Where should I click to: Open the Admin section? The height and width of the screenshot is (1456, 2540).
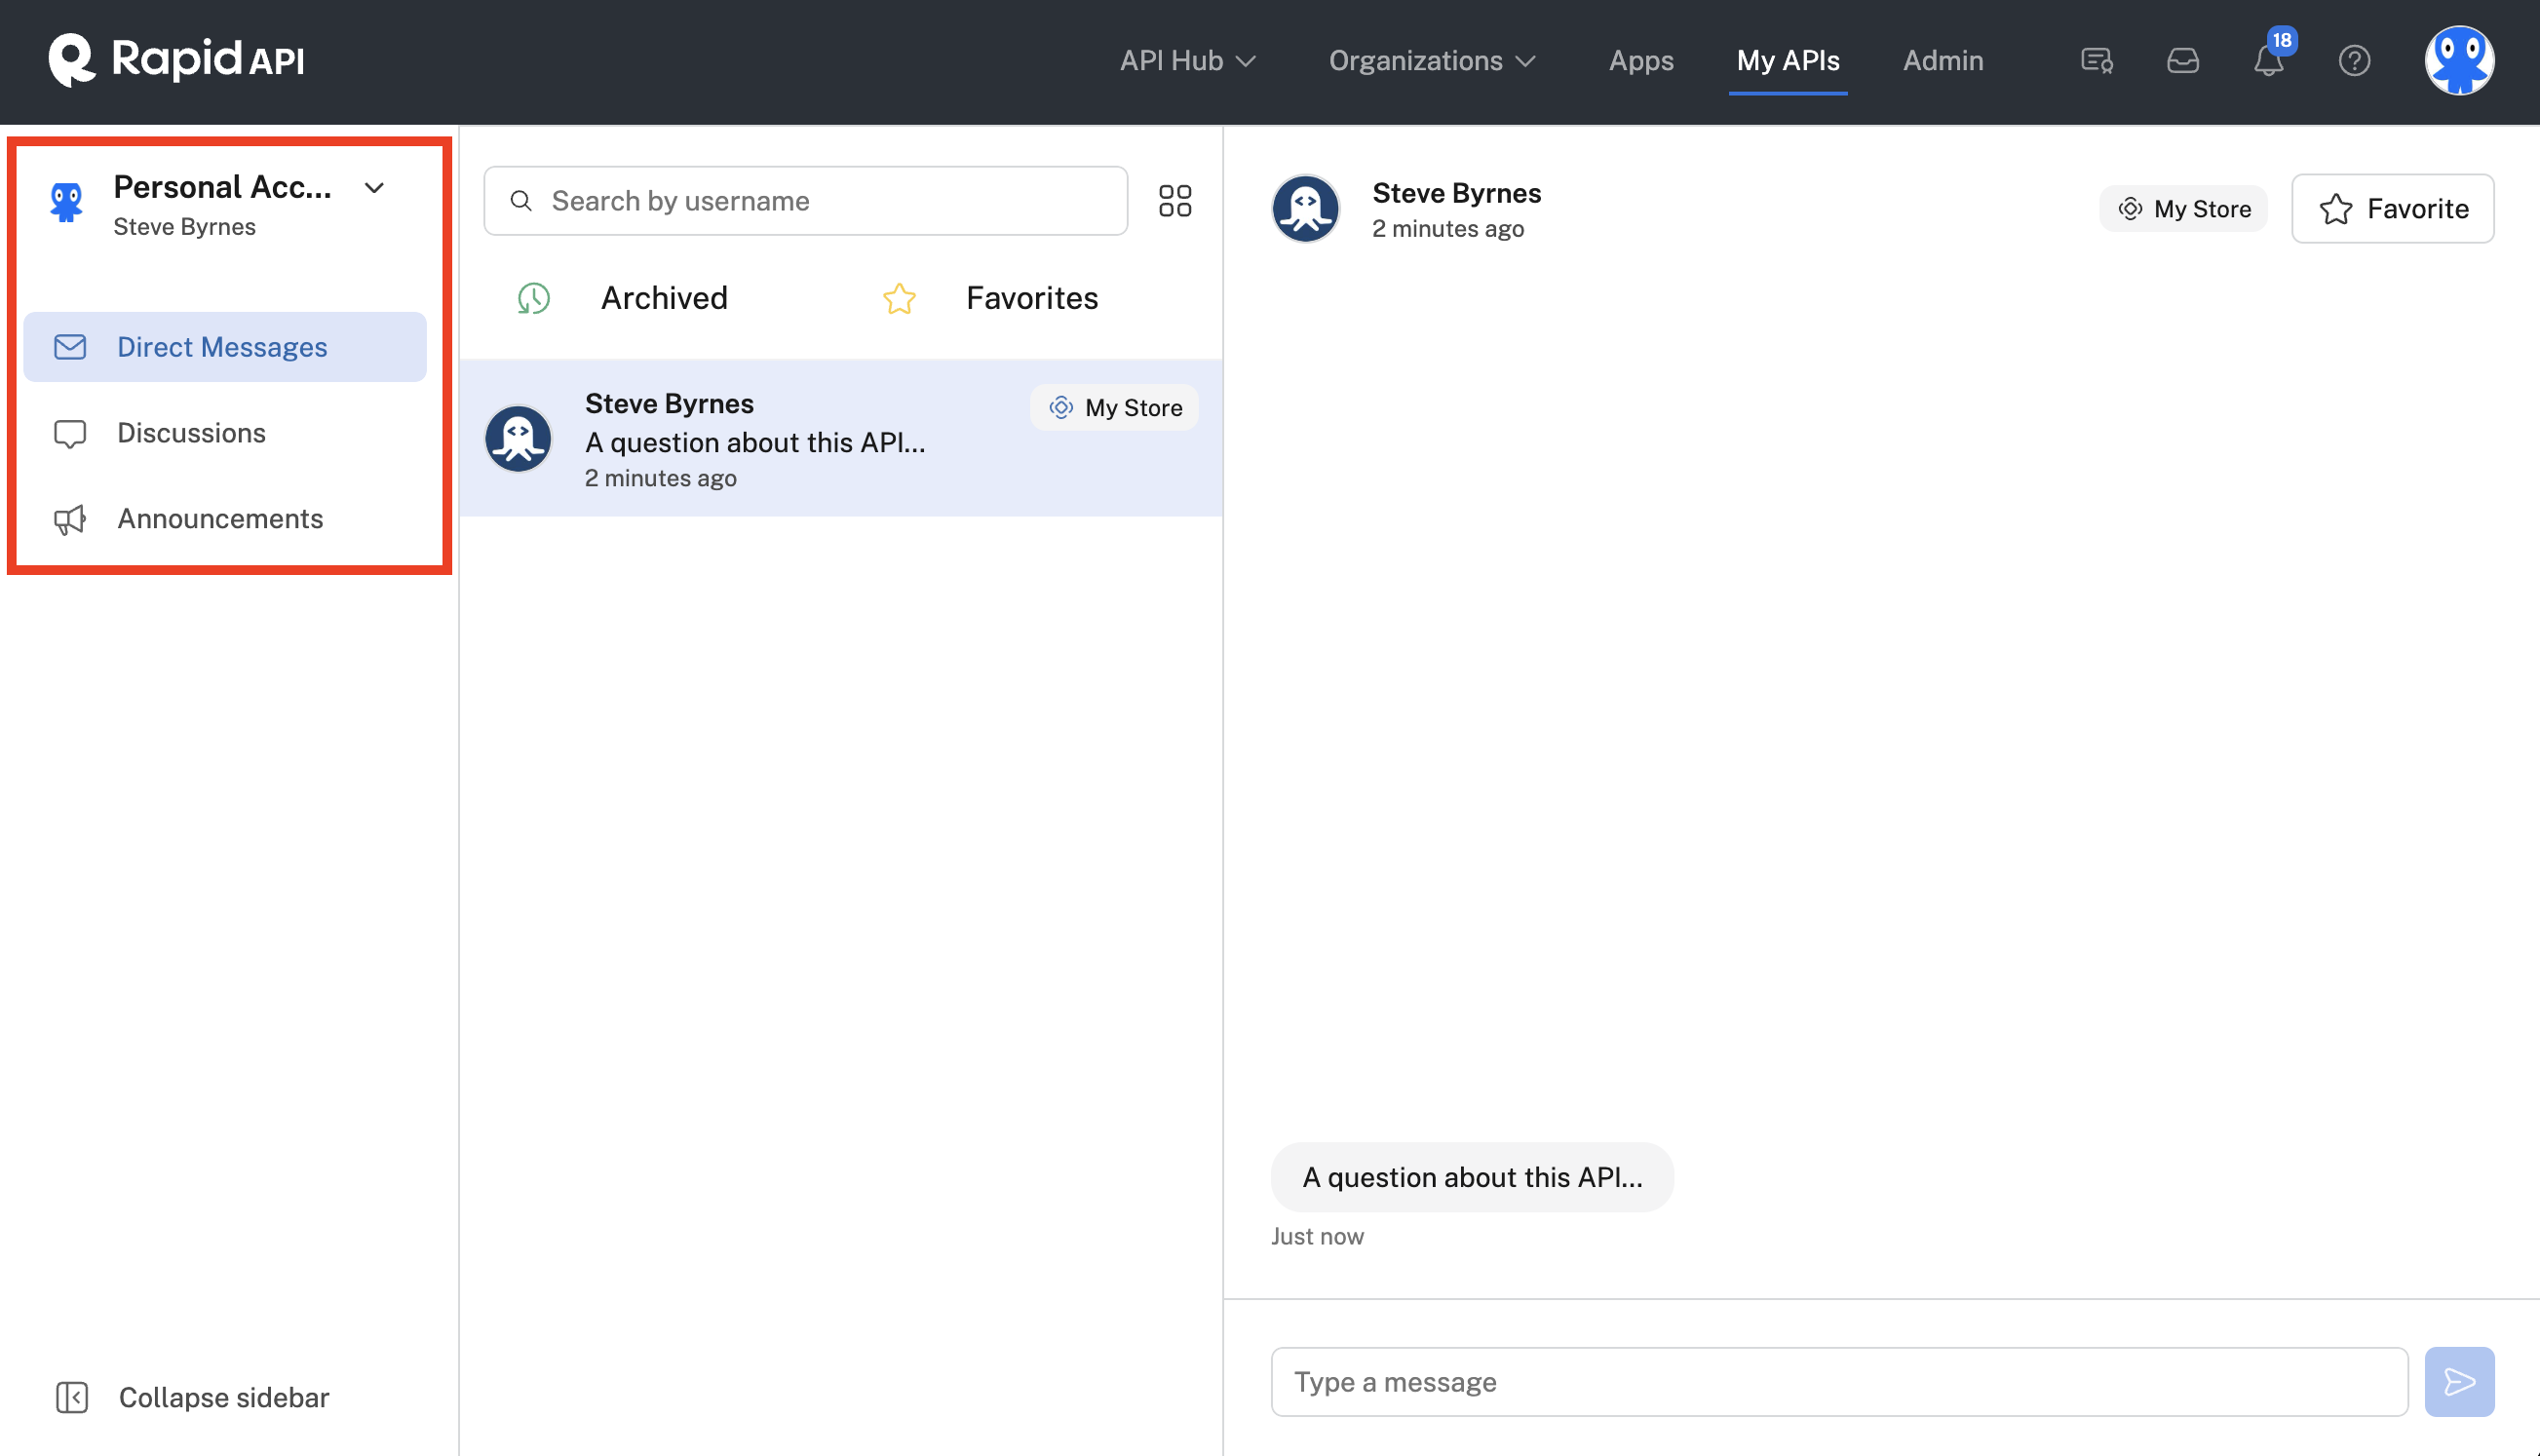pos(1942,61)
